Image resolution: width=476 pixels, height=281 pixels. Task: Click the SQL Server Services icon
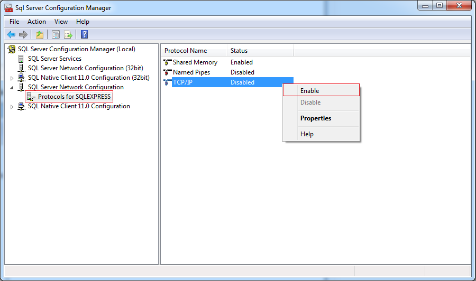(21, 59)
